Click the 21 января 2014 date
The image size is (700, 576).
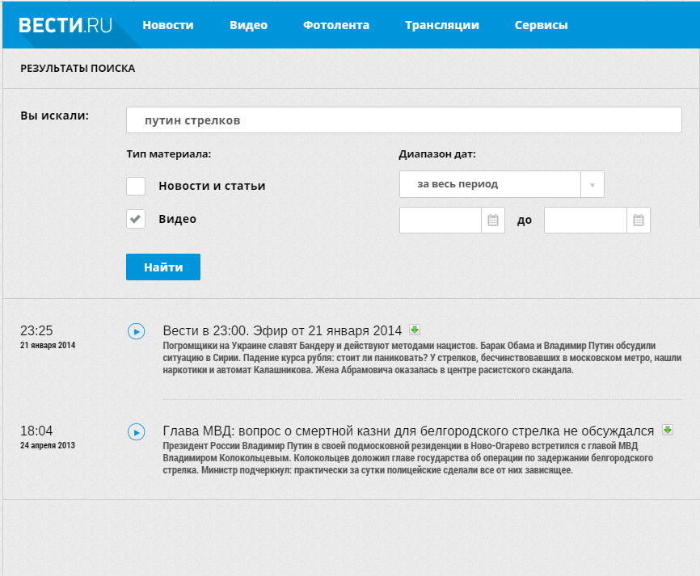coord(48,345)
